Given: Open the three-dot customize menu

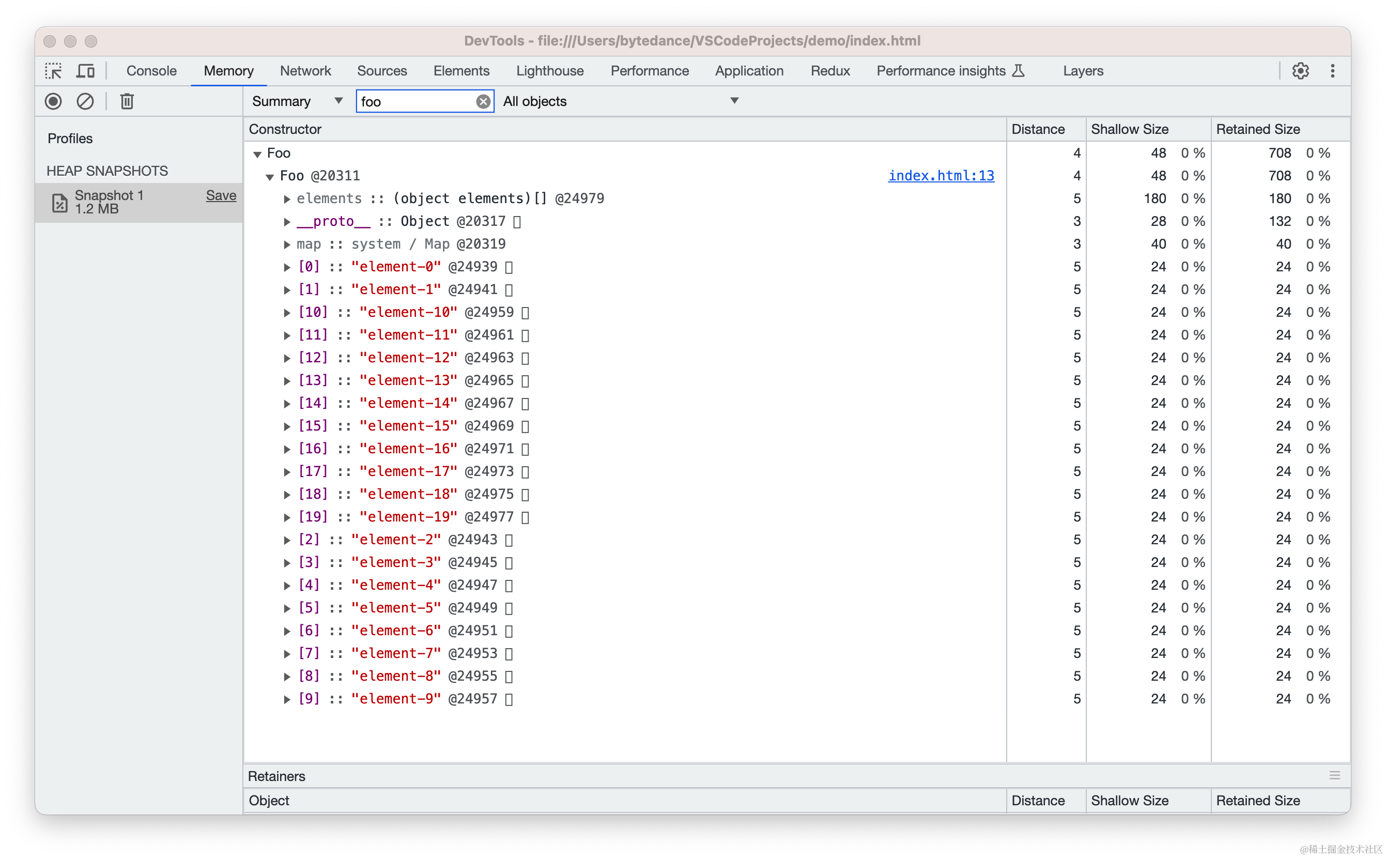Looking at the screenshot, I should pos(1333,71).
